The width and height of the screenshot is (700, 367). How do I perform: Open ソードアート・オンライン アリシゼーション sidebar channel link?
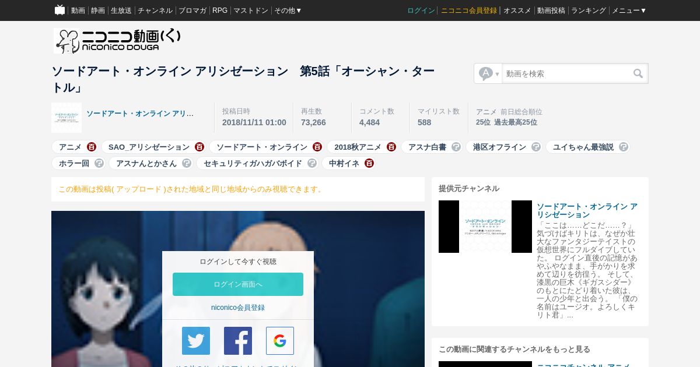587,210
